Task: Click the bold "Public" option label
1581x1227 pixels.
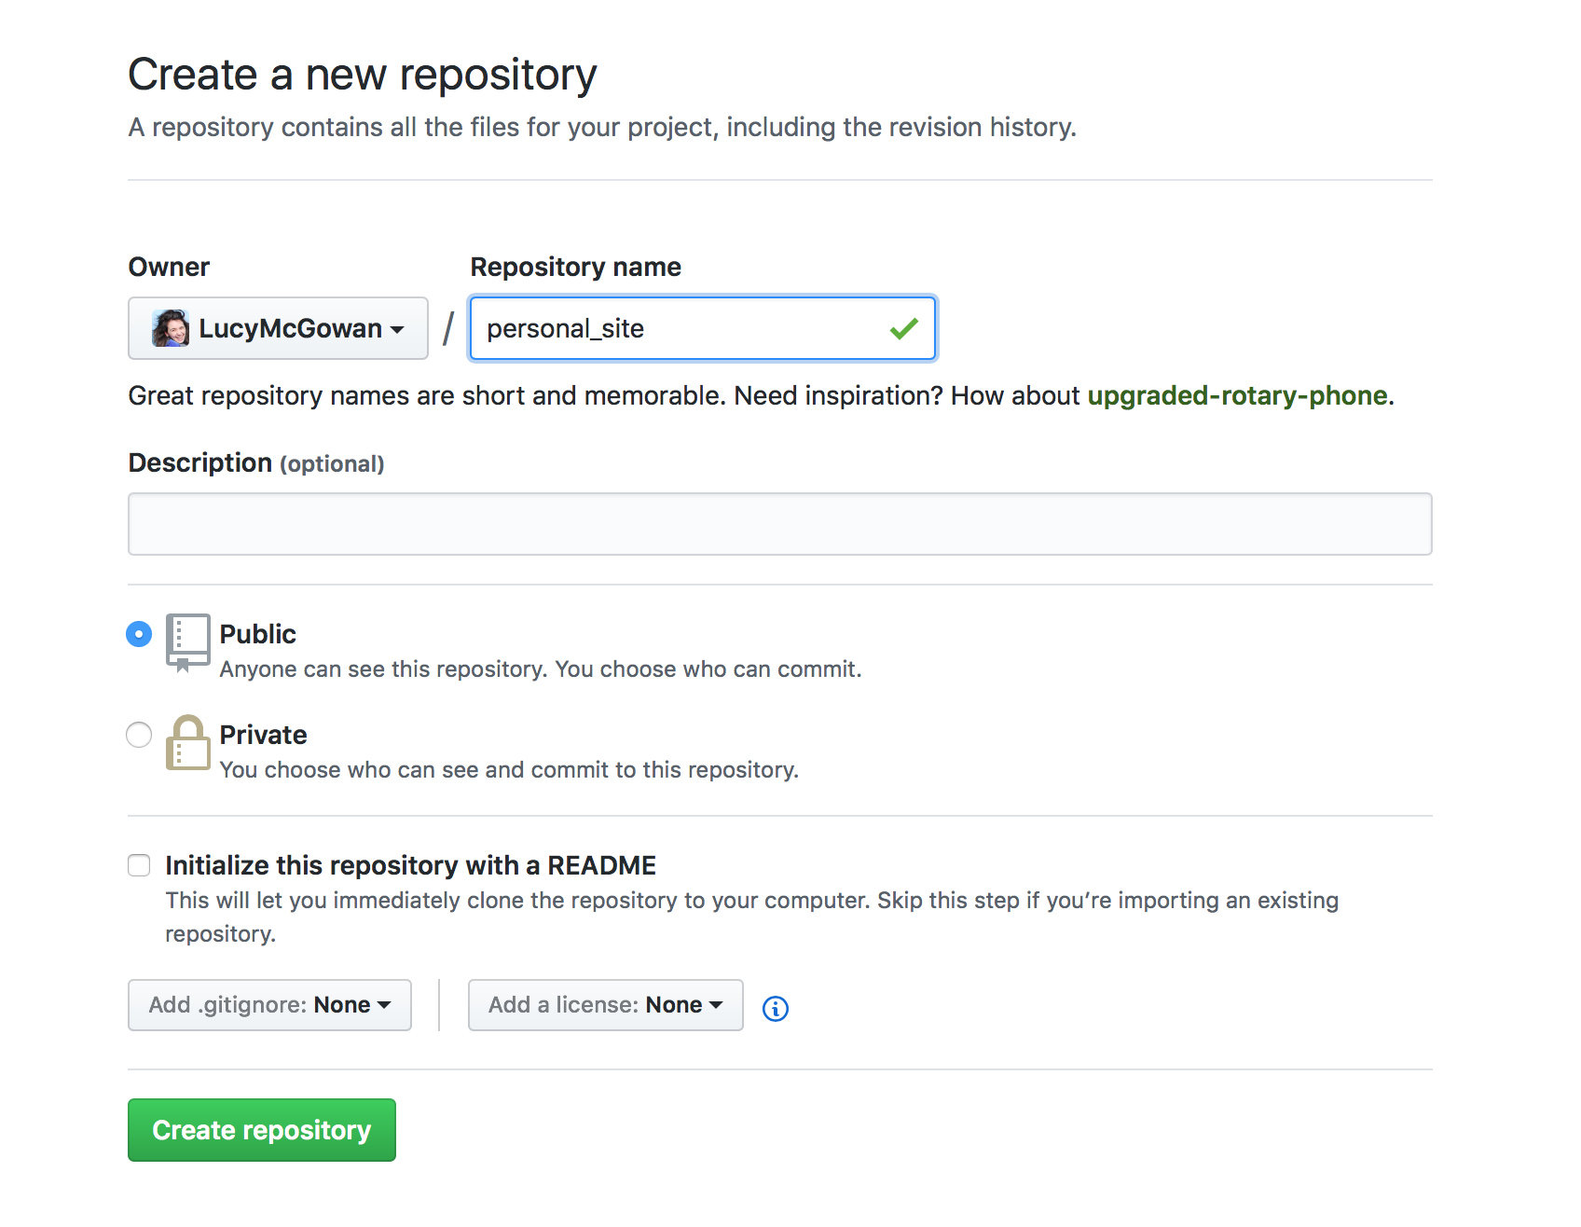Action: click(x=257, y=634)
